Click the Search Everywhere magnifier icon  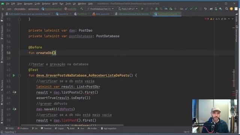click(226, 9)
